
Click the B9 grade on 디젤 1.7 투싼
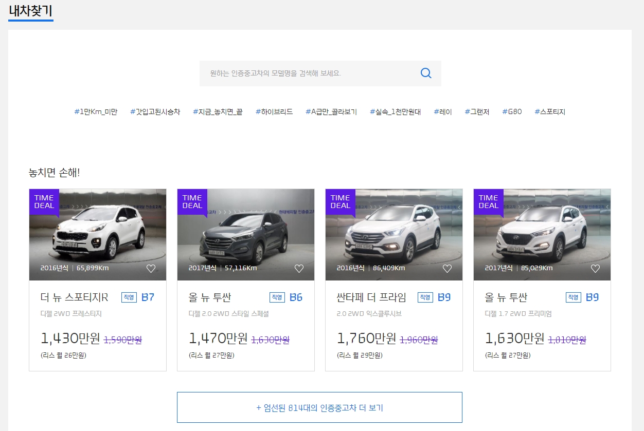(x=592, y=297)
